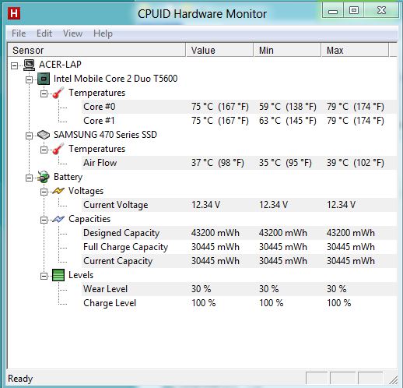Viewport: 403px width, 388px height.
Task: Select the Wear Level row
Action: tap(239, 289)
